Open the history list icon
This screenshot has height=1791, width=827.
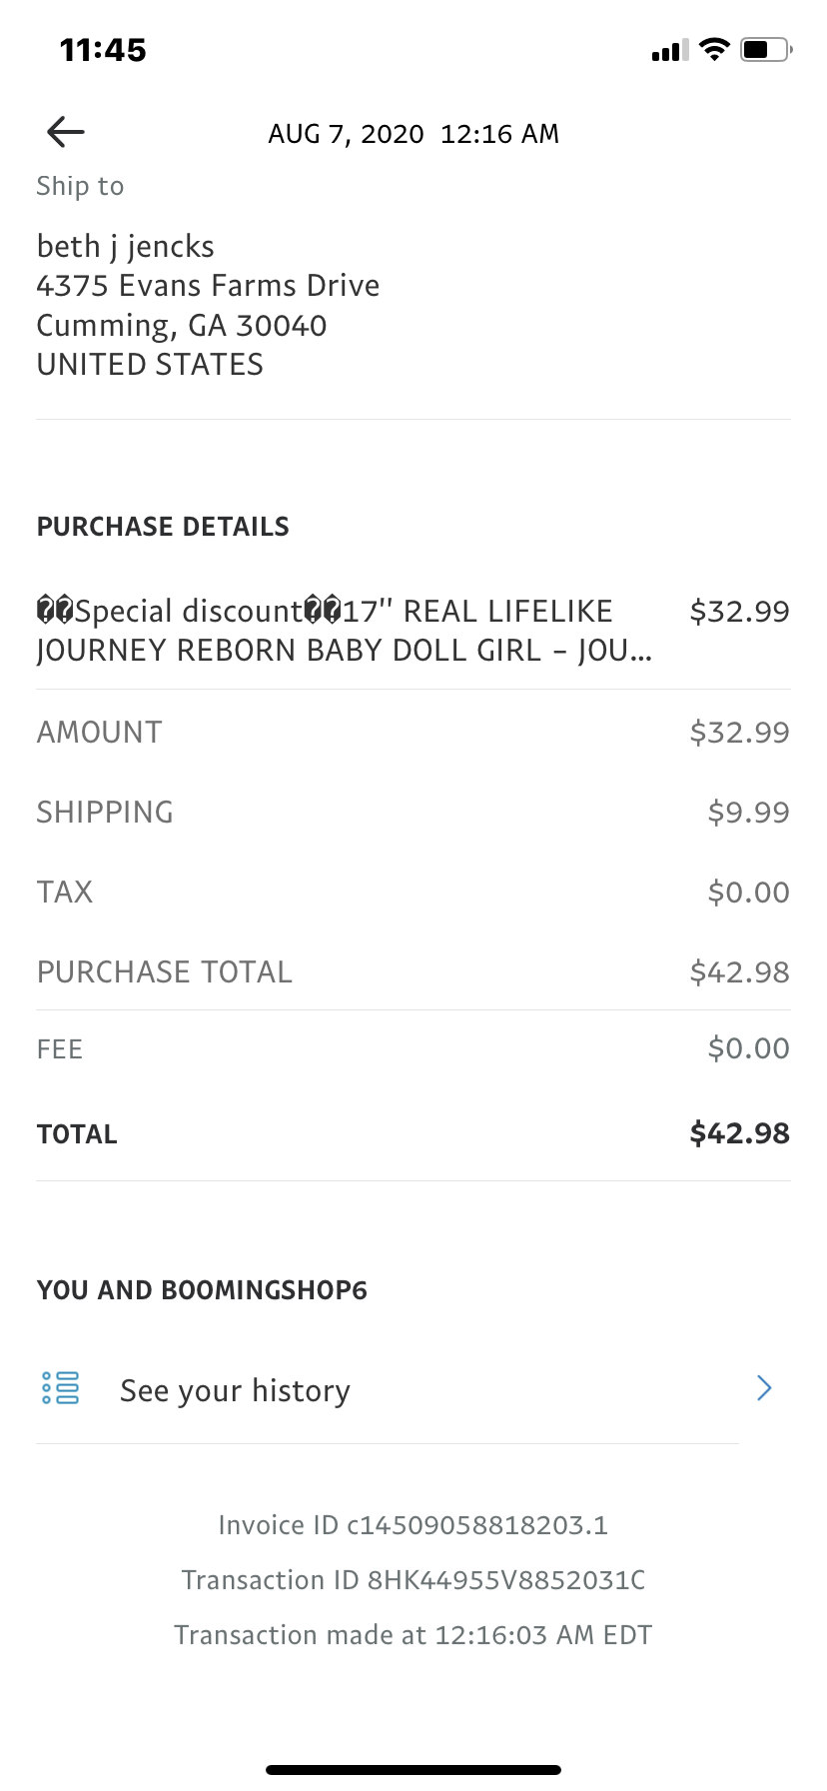[60, 1388]
